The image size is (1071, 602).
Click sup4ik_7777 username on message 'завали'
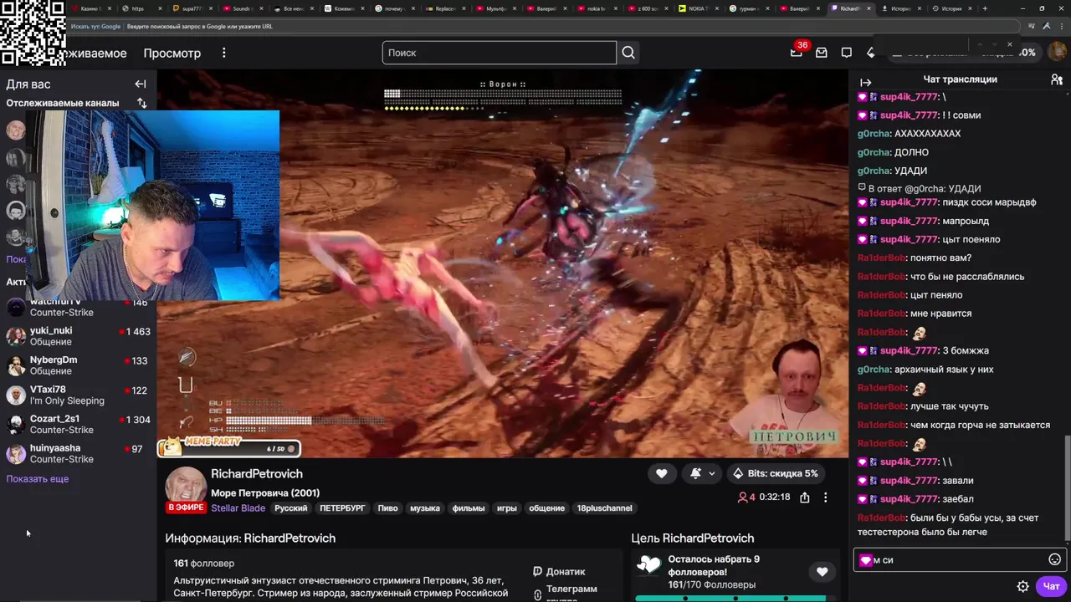pyautogui.click(x=910, y=481)
